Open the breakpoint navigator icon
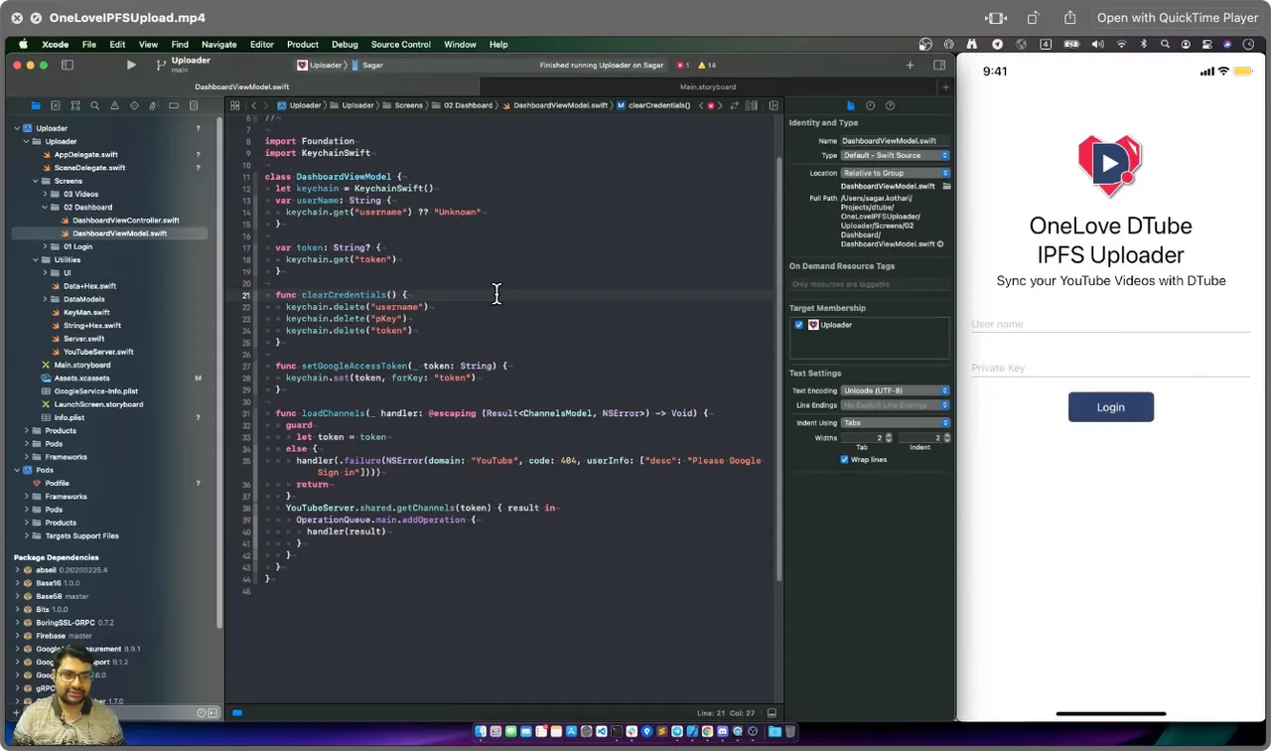Screen dimensions: 1271x751 point(174,105)
